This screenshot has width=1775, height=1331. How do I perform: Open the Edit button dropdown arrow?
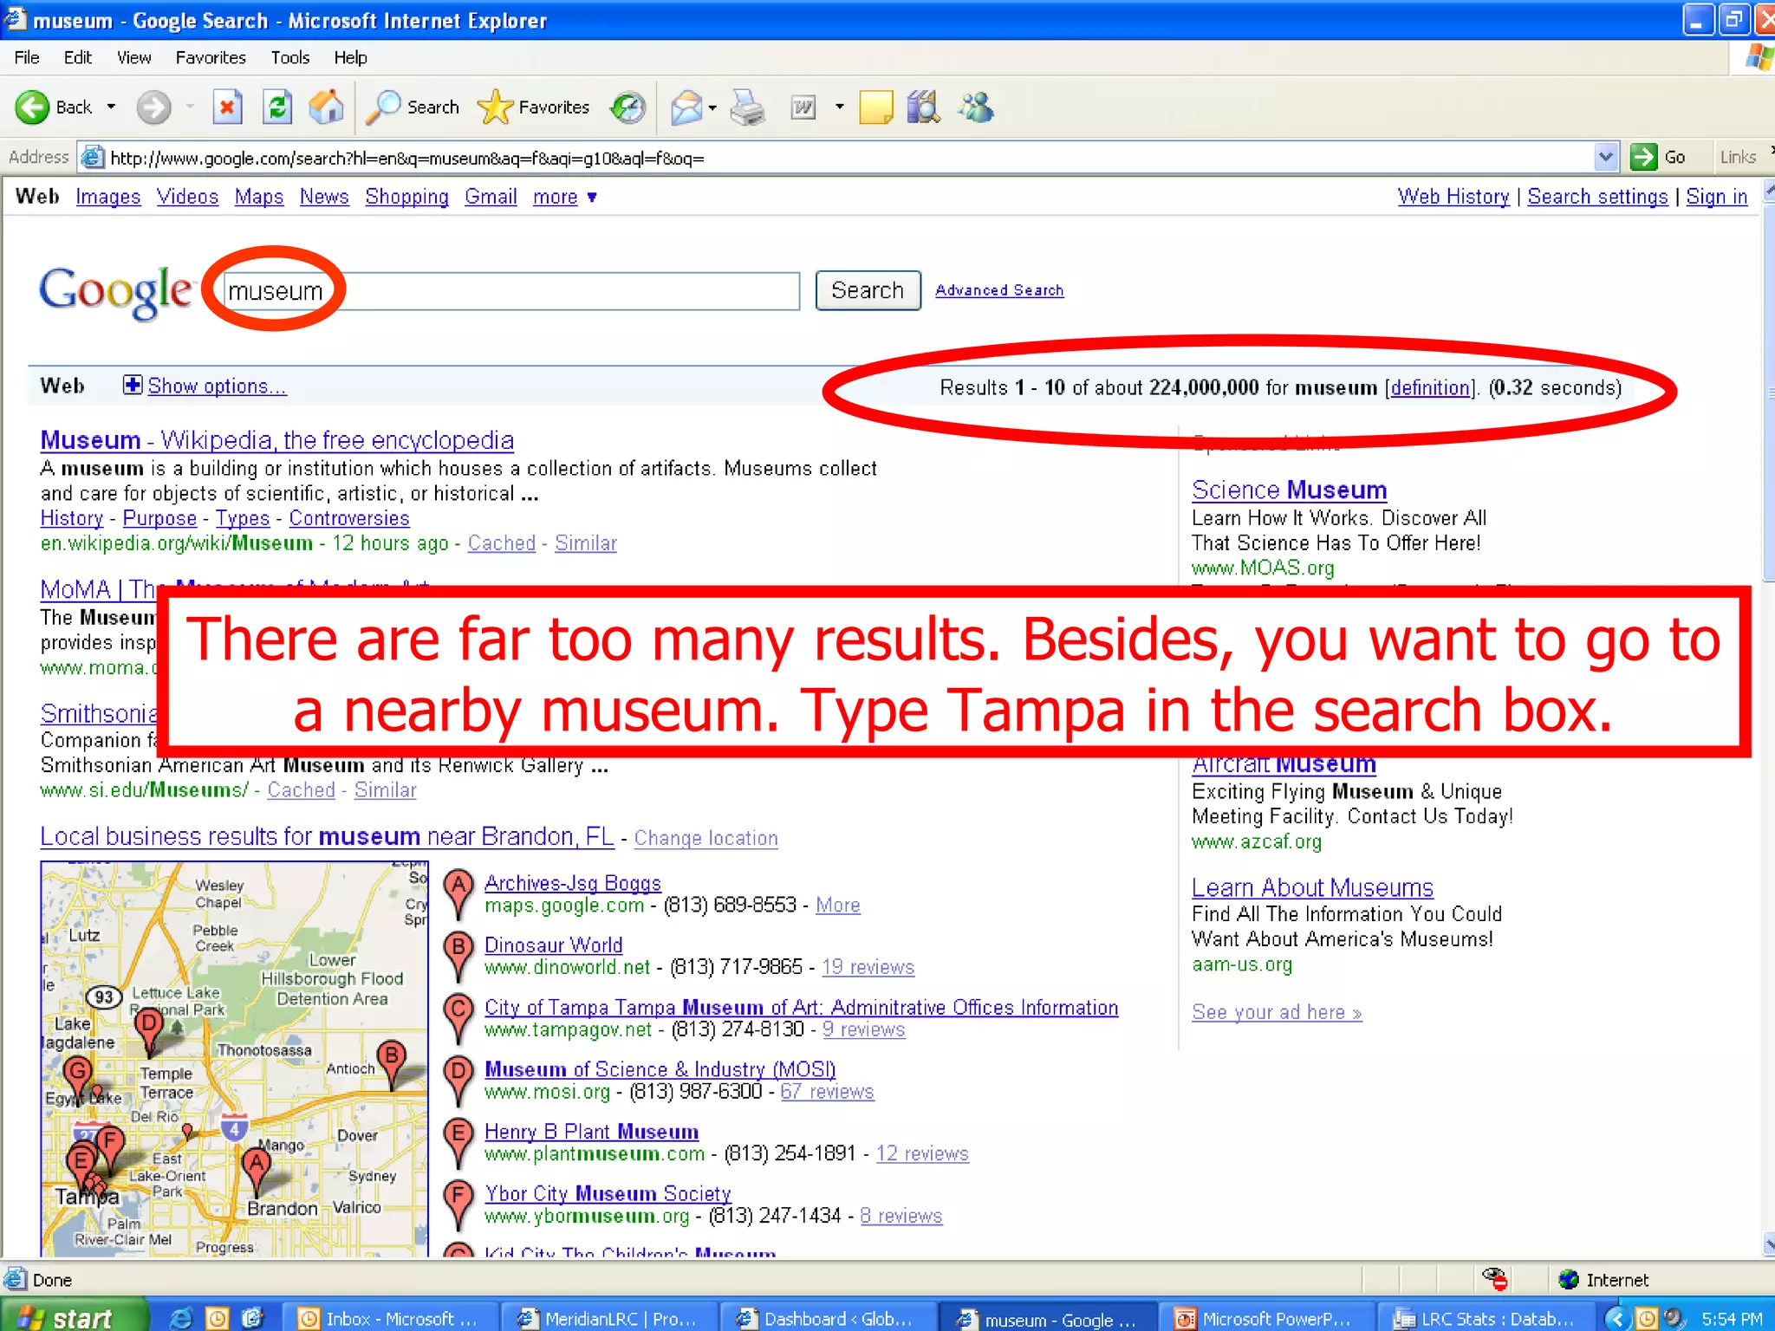click(839, 107)
